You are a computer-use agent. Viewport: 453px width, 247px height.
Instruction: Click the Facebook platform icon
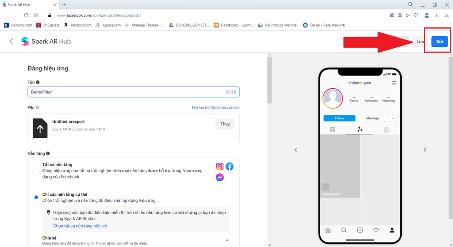(x=230, y=167)
